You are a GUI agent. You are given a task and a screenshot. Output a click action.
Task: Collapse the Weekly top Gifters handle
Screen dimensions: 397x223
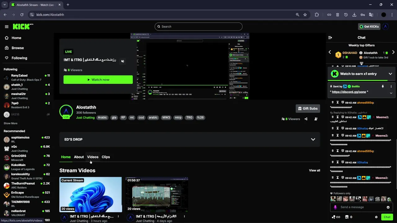pos(361,63)
